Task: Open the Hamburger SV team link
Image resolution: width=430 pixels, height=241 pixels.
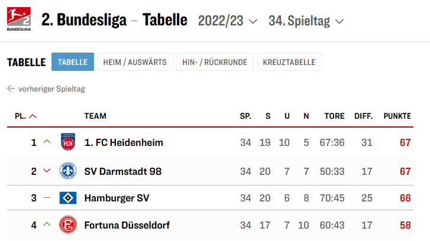Action: (x=117, y=198)
